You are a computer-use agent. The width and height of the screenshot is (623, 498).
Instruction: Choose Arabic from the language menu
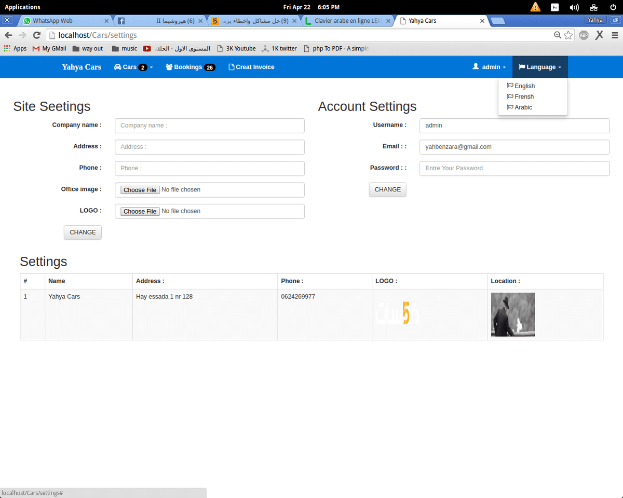523,107
